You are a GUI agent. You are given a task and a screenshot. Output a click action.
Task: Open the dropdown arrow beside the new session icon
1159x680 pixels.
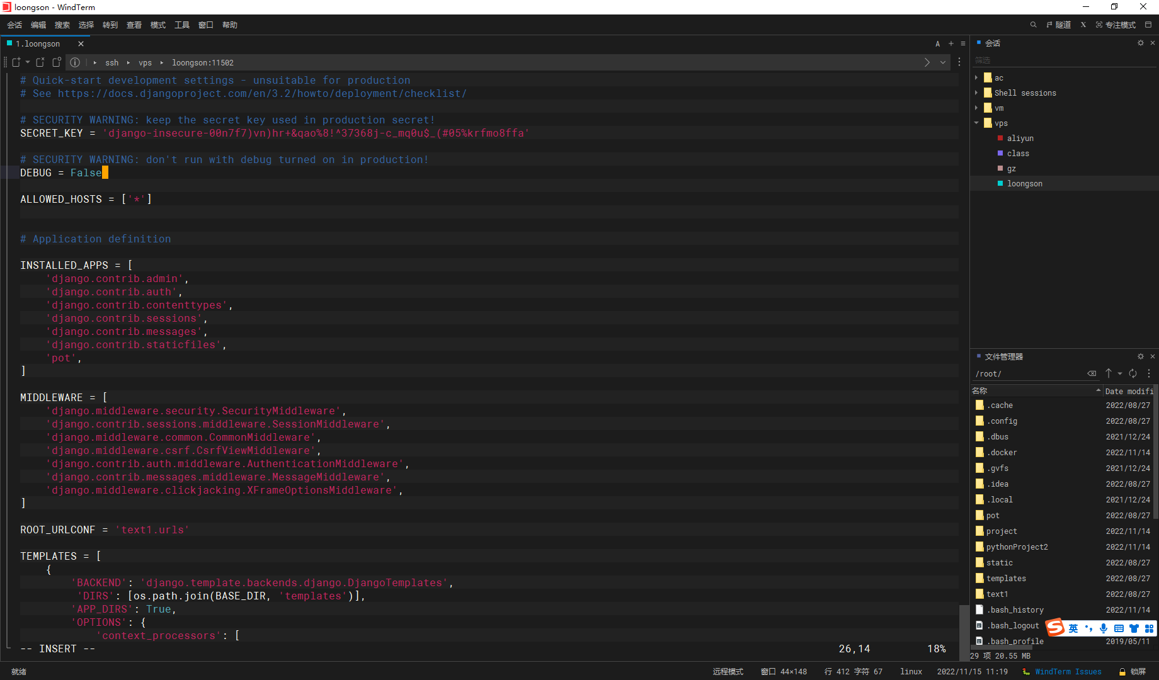tap(28, 62)
